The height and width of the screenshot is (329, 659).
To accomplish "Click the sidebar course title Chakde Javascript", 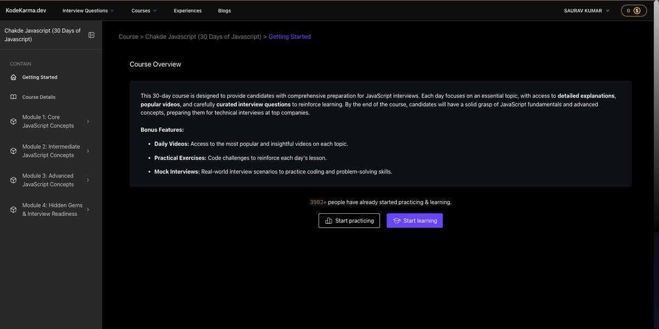I will coord(43,35).
